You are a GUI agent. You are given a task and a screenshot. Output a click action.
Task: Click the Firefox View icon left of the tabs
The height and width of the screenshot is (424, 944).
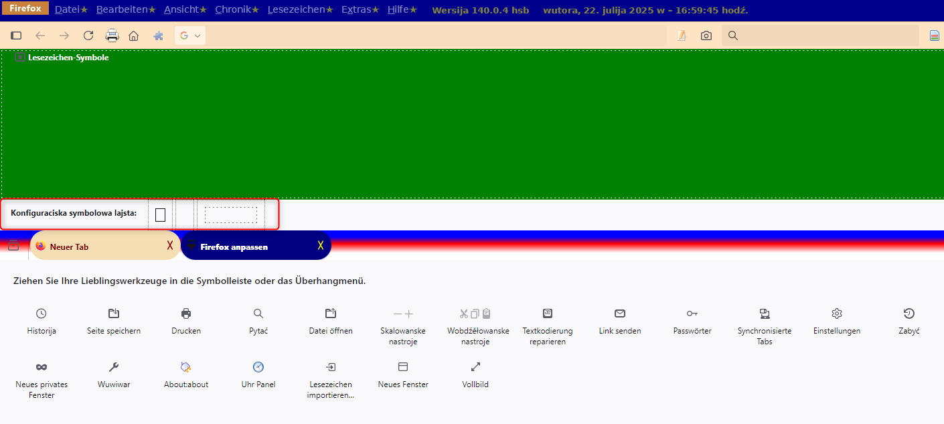click(x=13, y=246)
